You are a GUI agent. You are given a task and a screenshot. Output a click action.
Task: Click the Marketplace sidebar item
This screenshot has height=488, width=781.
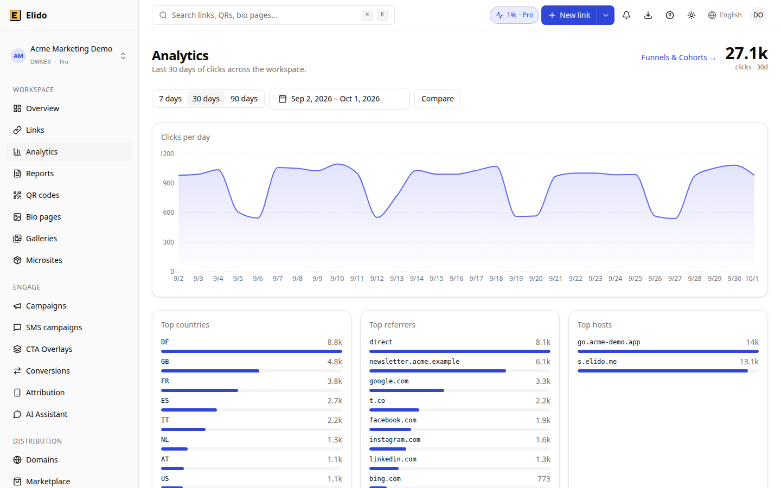tap(69, 481)
